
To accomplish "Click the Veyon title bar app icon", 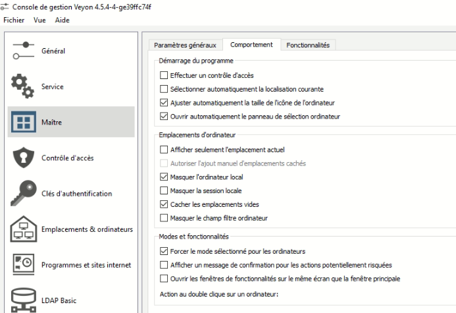I will [x=5, y=7].
